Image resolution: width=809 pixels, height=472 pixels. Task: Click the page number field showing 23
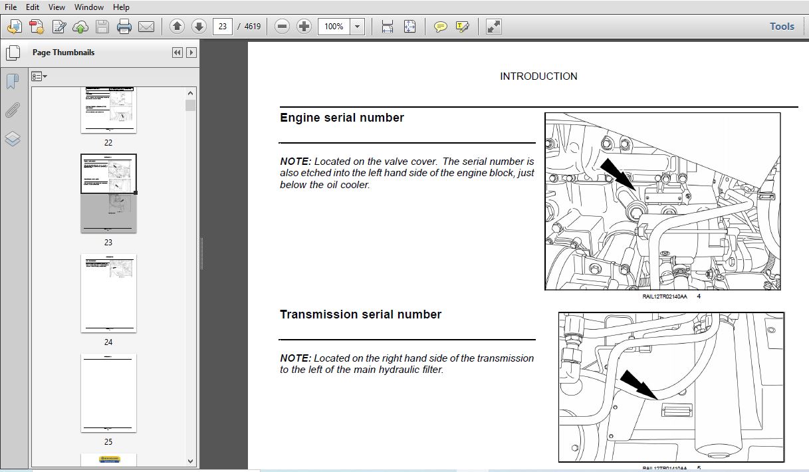coord(222,27)
